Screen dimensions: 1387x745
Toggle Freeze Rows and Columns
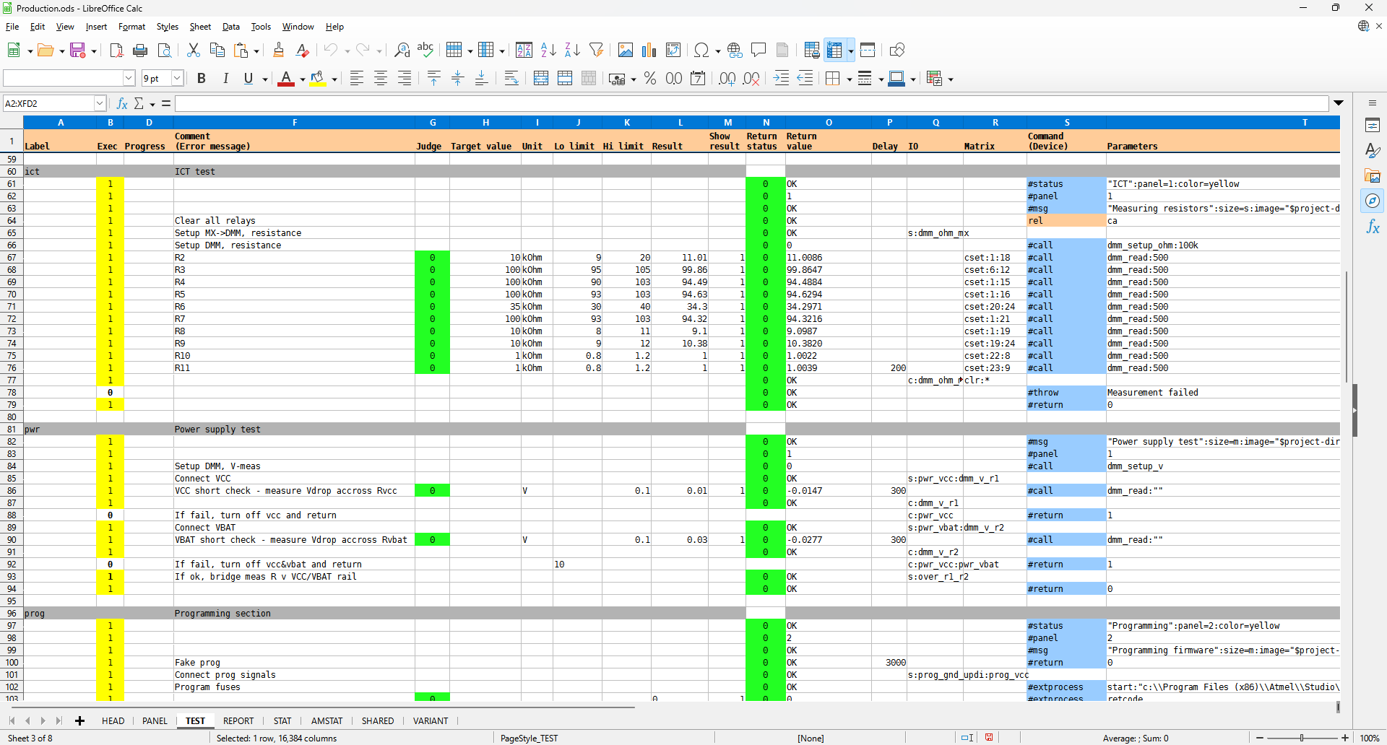[x=834, y=50]
